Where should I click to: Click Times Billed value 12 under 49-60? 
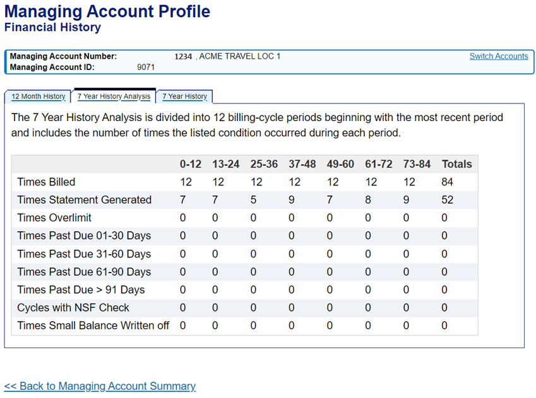333,182
